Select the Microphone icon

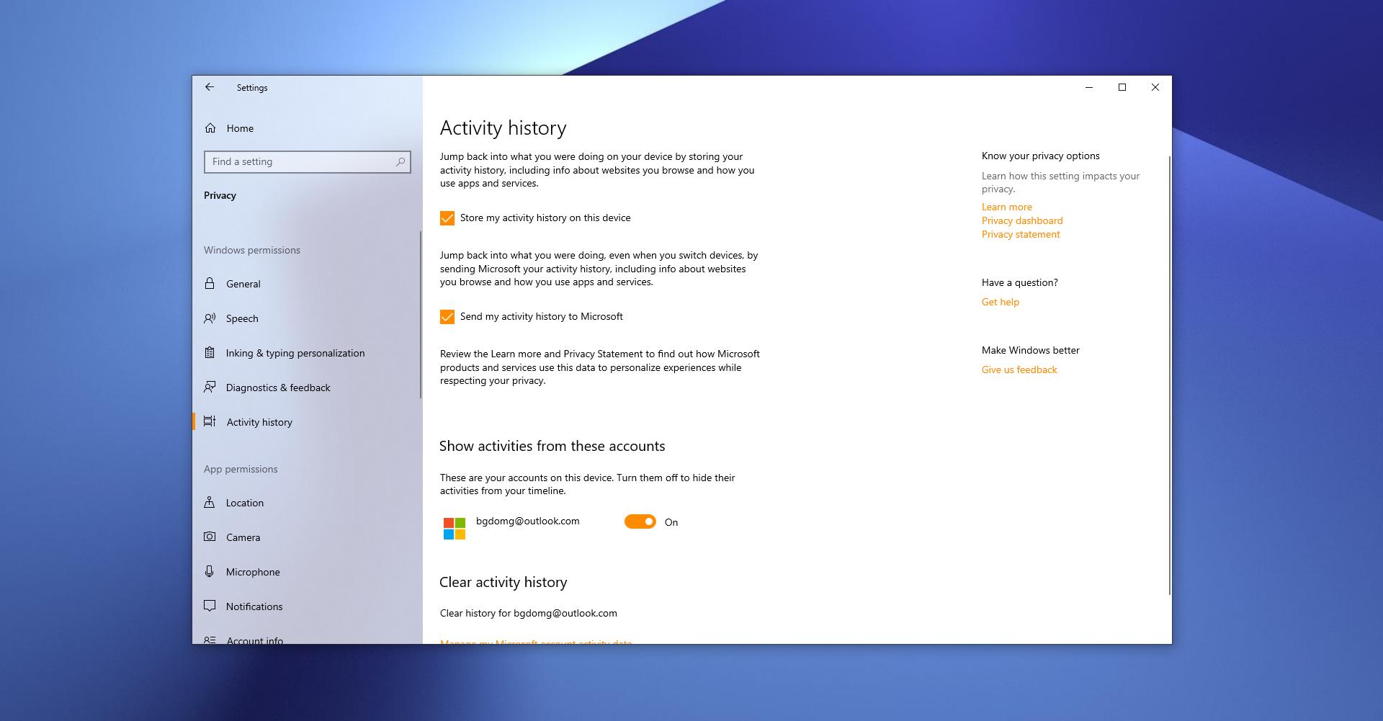pos(210,572)
